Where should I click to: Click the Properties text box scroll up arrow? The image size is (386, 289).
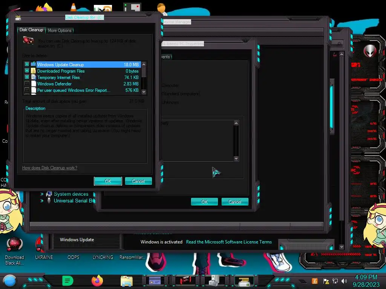236,123
